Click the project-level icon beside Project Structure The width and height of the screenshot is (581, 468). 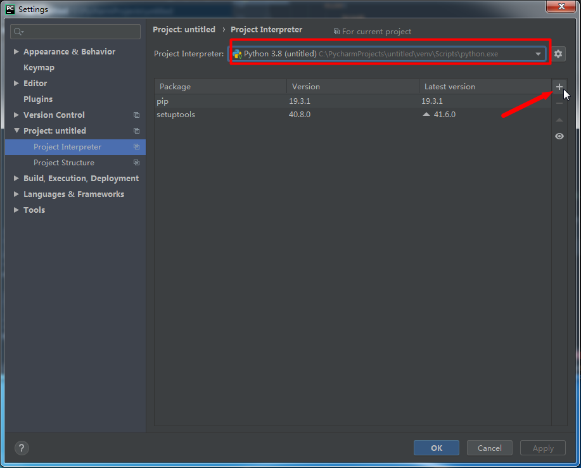tap(136, 163)
